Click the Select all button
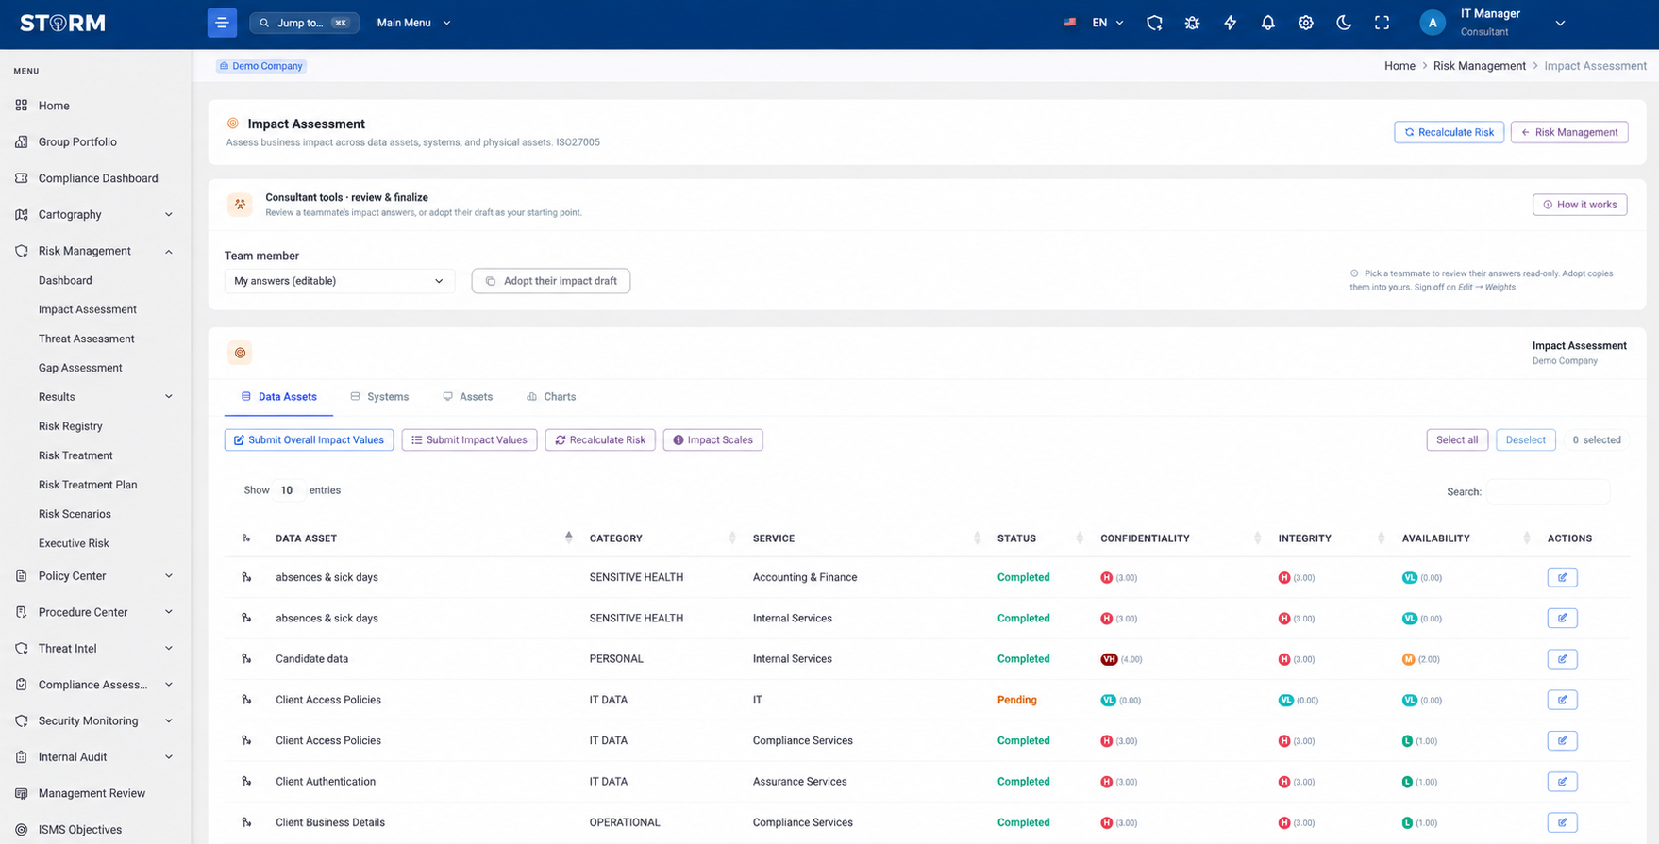The width and height of the screenshot is (1659, 844). pyautogui.click(x=1457, y=439)
